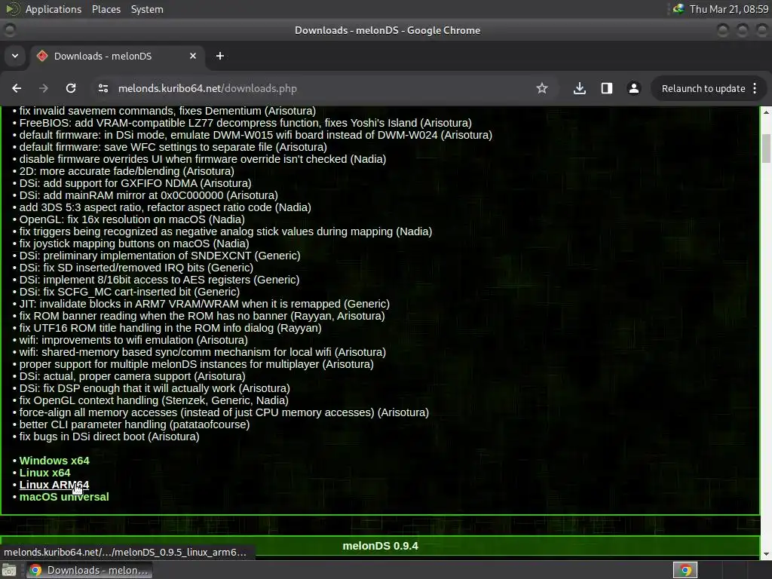This screenshot has width=772, height=579.
Task: Click 'fix invalid savemem commands' line
Action: point(167,111)
